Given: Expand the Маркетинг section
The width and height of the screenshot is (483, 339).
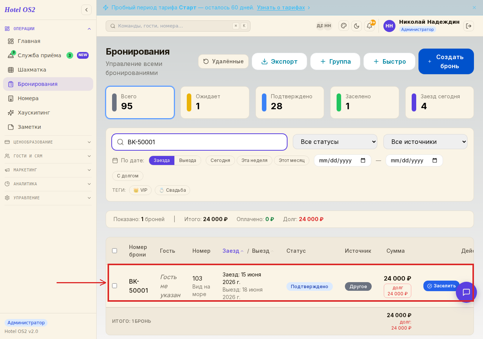Looking at the screenshot, I should click(48, 170).
